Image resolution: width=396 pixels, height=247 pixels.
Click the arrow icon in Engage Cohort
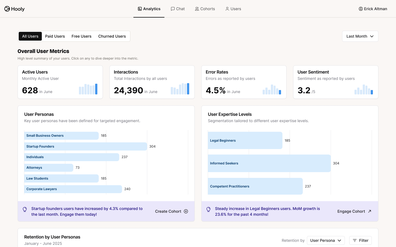click(370, 211)
